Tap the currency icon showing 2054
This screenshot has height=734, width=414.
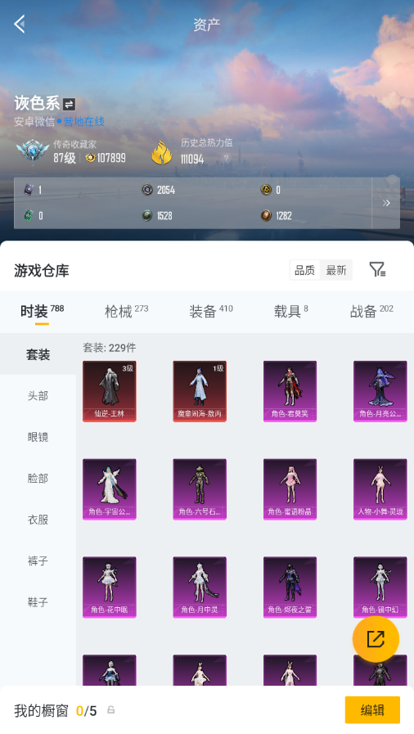[x=147, y=190]
